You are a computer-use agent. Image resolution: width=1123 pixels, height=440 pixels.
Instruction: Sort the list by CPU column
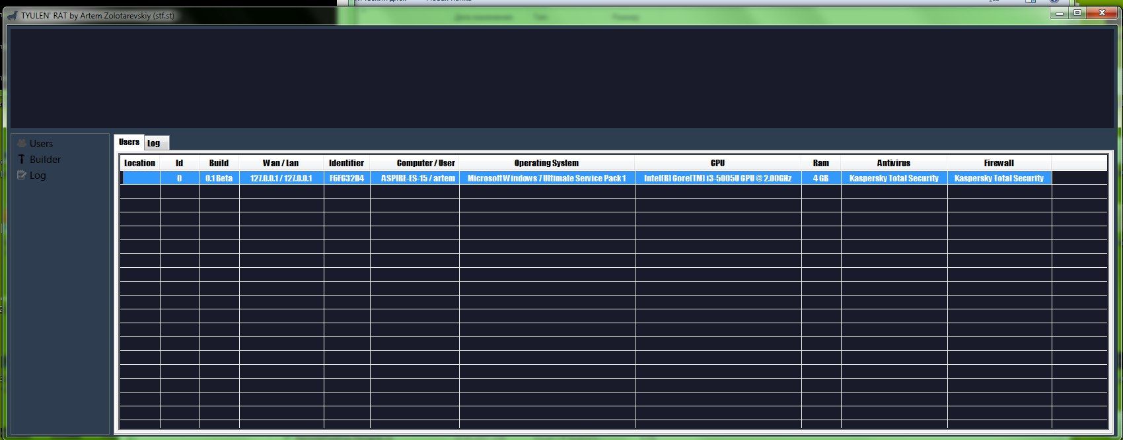pyautogui.click(x=717, y=163)
